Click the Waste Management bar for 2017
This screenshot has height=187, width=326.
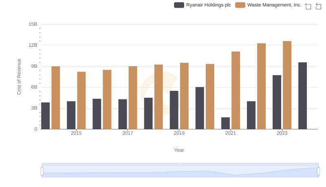(x=133, y=98)
